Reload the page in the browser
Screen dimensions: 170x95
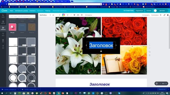click(6, 4)
